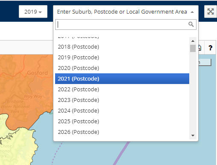Click the scrollbar down arrow
This screenshot has width=217, height=165.
click(193, 136)
